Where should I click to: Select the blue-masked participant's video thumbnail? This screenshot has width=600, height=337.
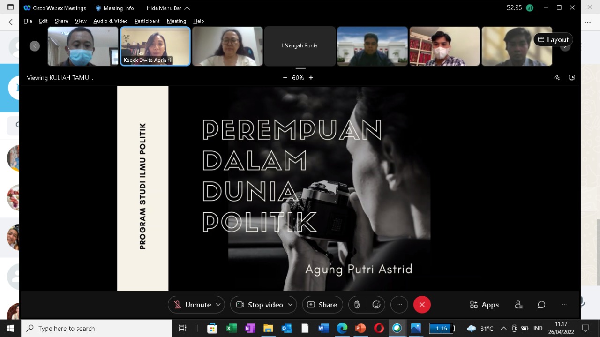[83, 46]
